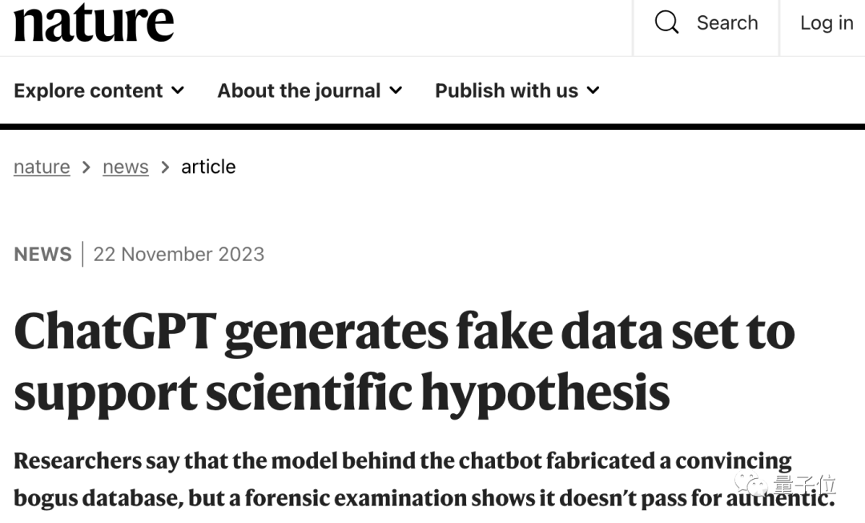Expand the Explore content menu
Viewport: 865px width, 523px height.
point(99,91)
